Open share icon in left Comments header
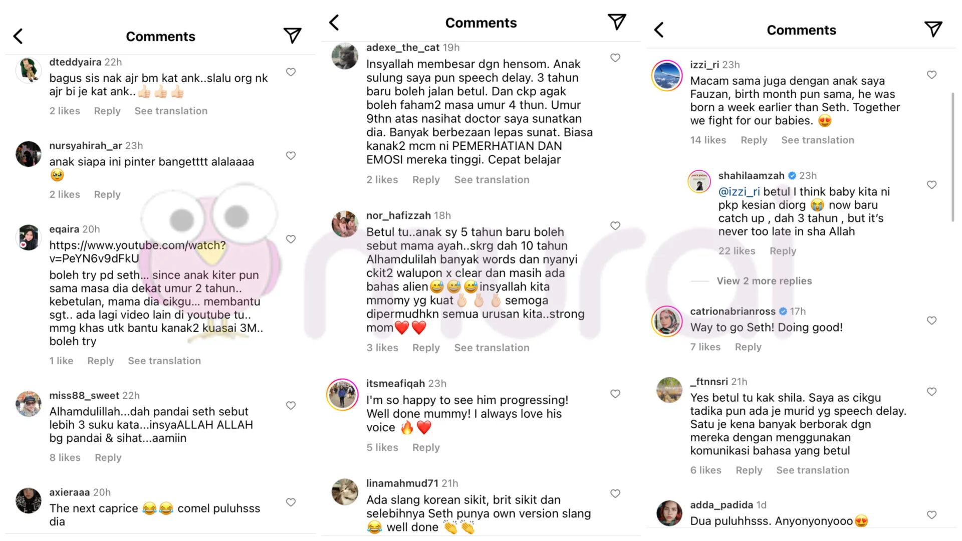The height and width of the screenshot is (541, 962). [292, 36]
